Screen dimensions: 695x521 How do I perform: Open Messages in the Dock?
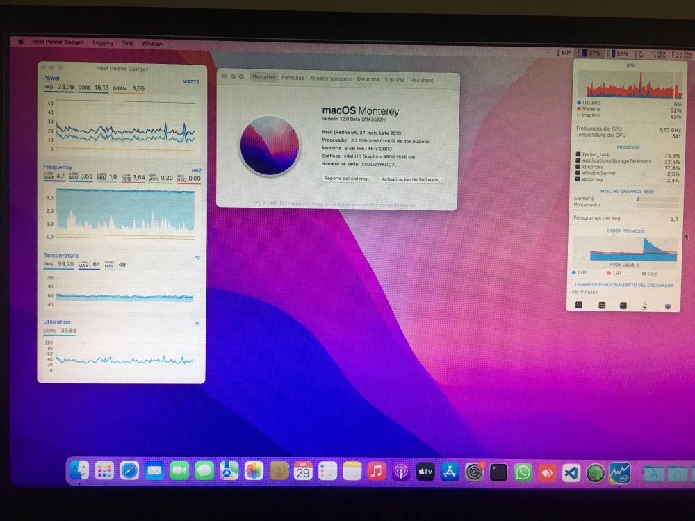click(204, 471)
